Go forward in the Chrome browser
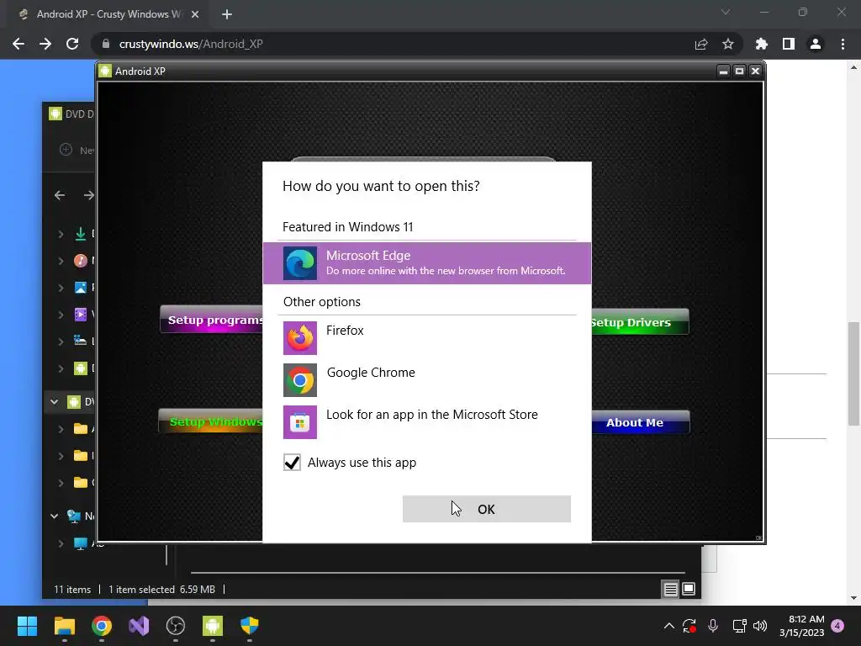Screen dimensions: 861x646 (x=45, y=44)
